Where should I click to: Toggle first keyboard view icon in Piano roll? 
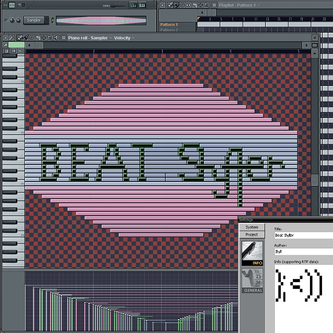[6, 51]
